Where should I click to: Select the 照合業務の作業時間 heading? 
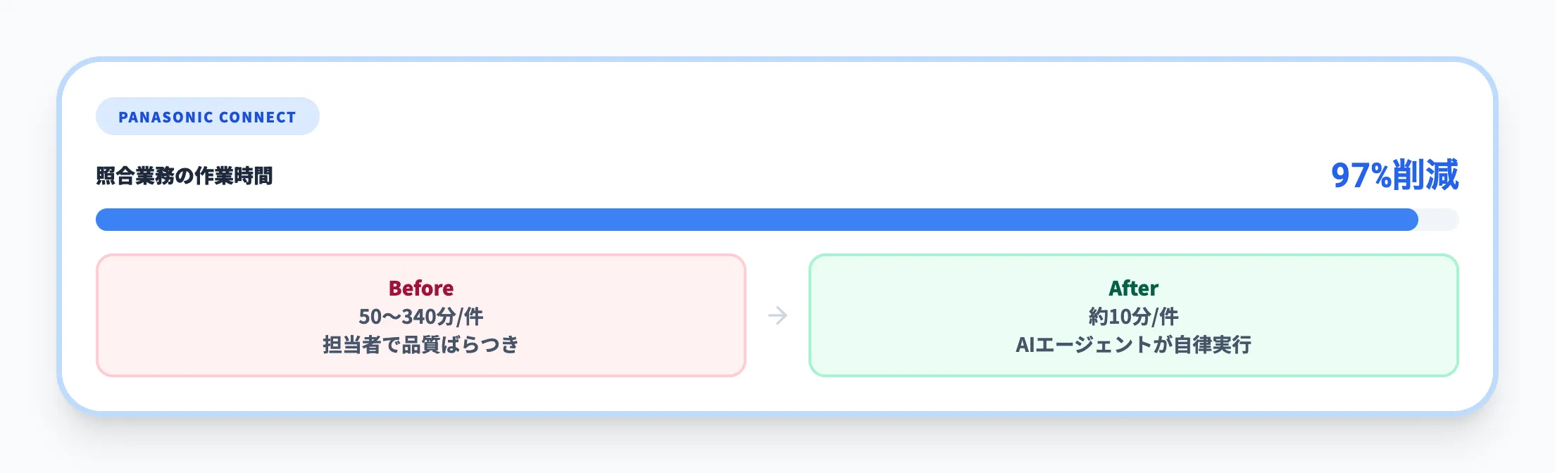click(185, 176)
